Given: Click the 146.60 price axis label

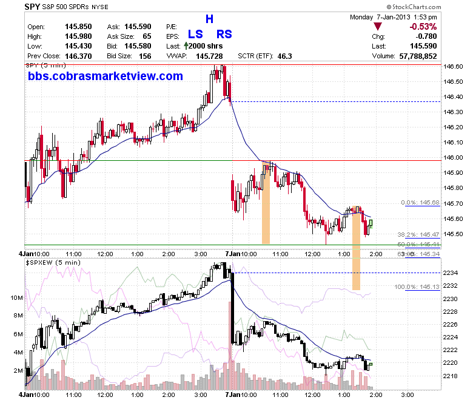Looking at the screenshot, I should tap(453, 66).
